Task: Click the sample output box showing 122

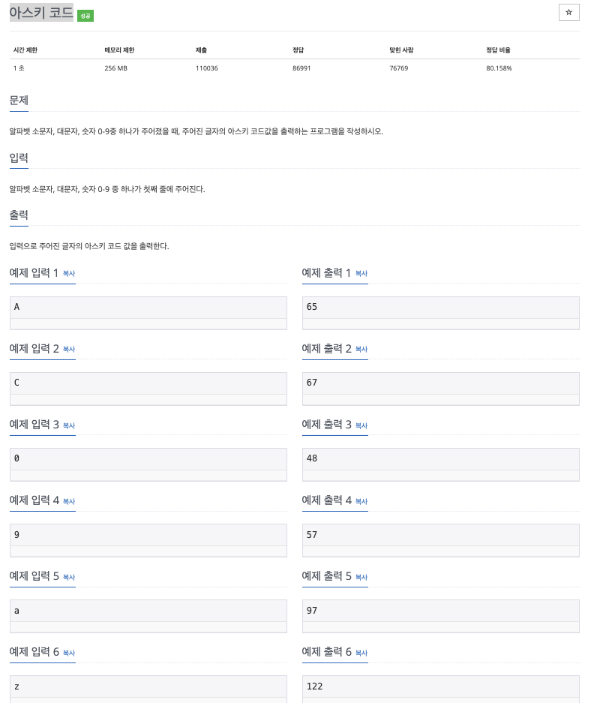Action: point(440,686)
